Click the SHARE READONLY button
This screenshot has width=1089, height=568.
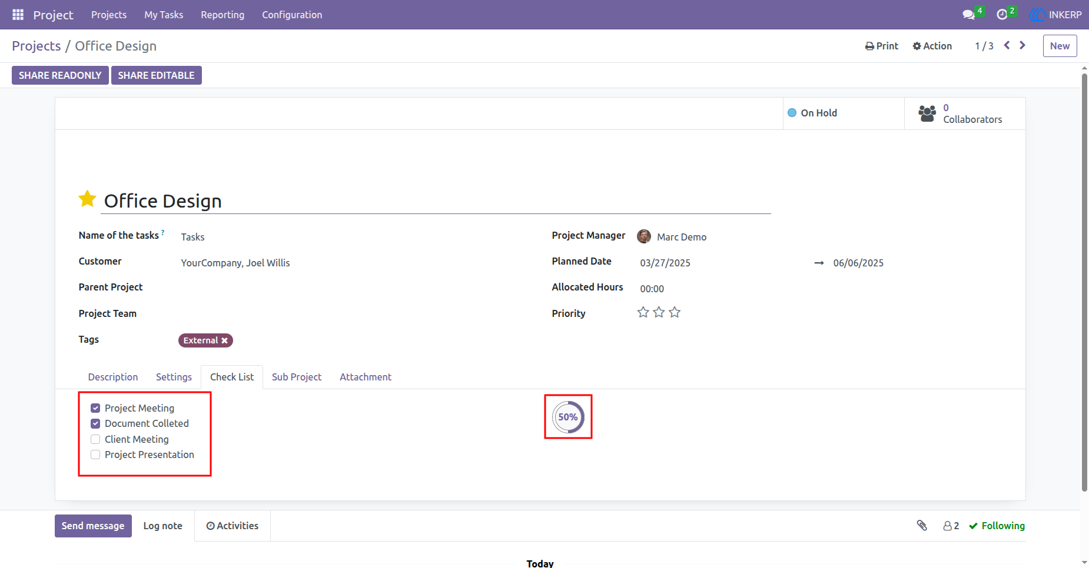coord(60,75)
